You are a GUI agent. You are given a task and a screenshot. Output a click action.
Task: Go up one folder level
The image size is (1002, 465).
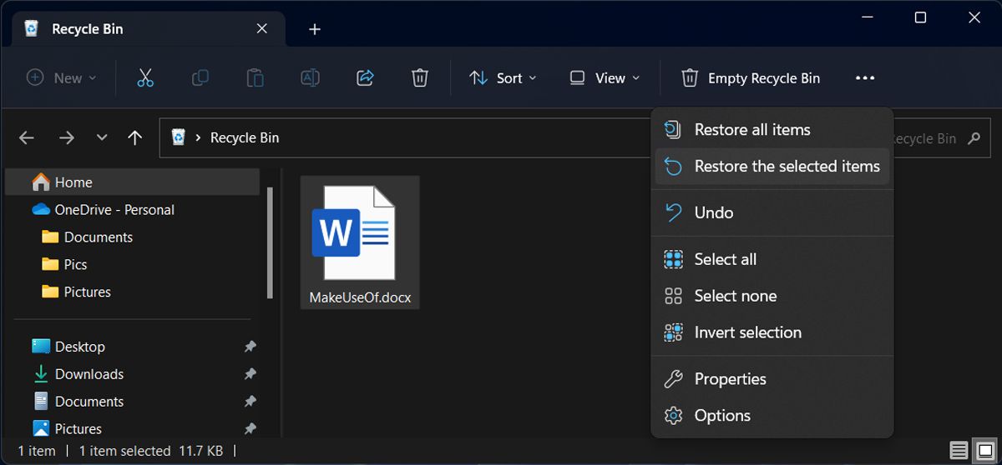click(134, 138)
